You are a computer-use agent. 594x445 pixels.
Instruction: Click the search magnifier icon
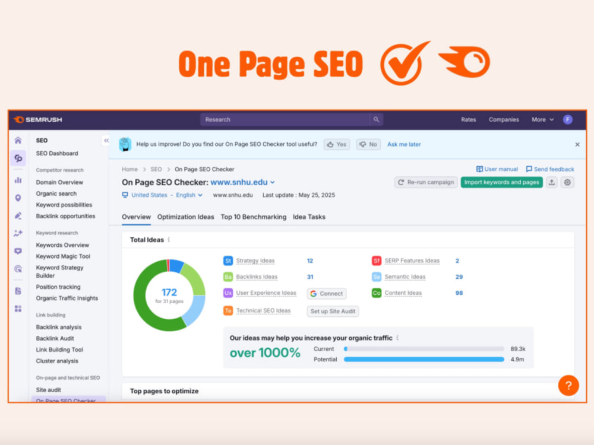point(376,120)
